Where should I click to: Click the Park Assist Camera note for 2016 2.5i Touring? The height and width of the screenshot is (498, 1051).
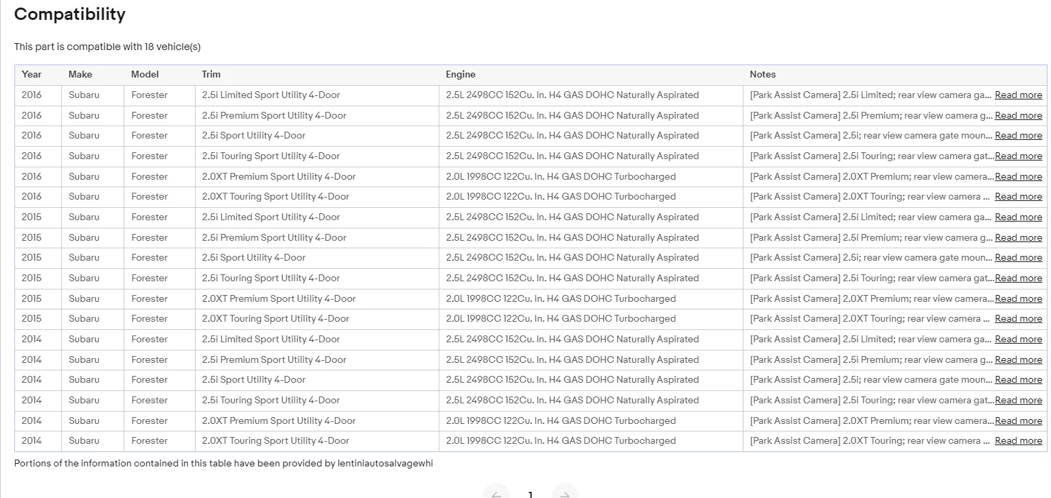point(872,156)
